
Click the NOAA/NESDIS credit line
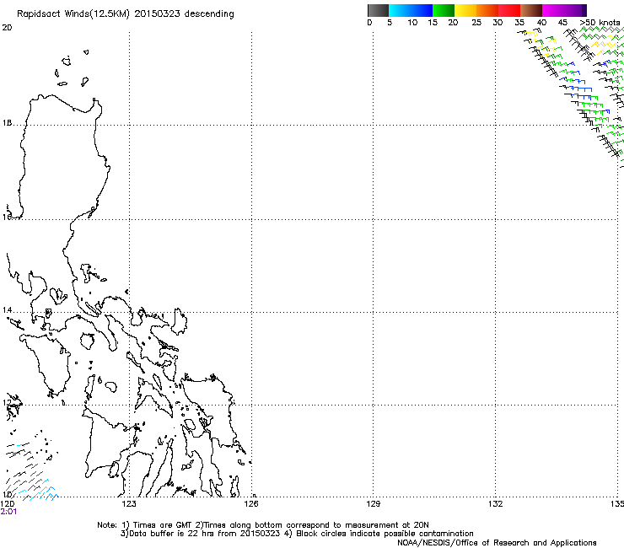pyautogui.click(x=497, y=543)
